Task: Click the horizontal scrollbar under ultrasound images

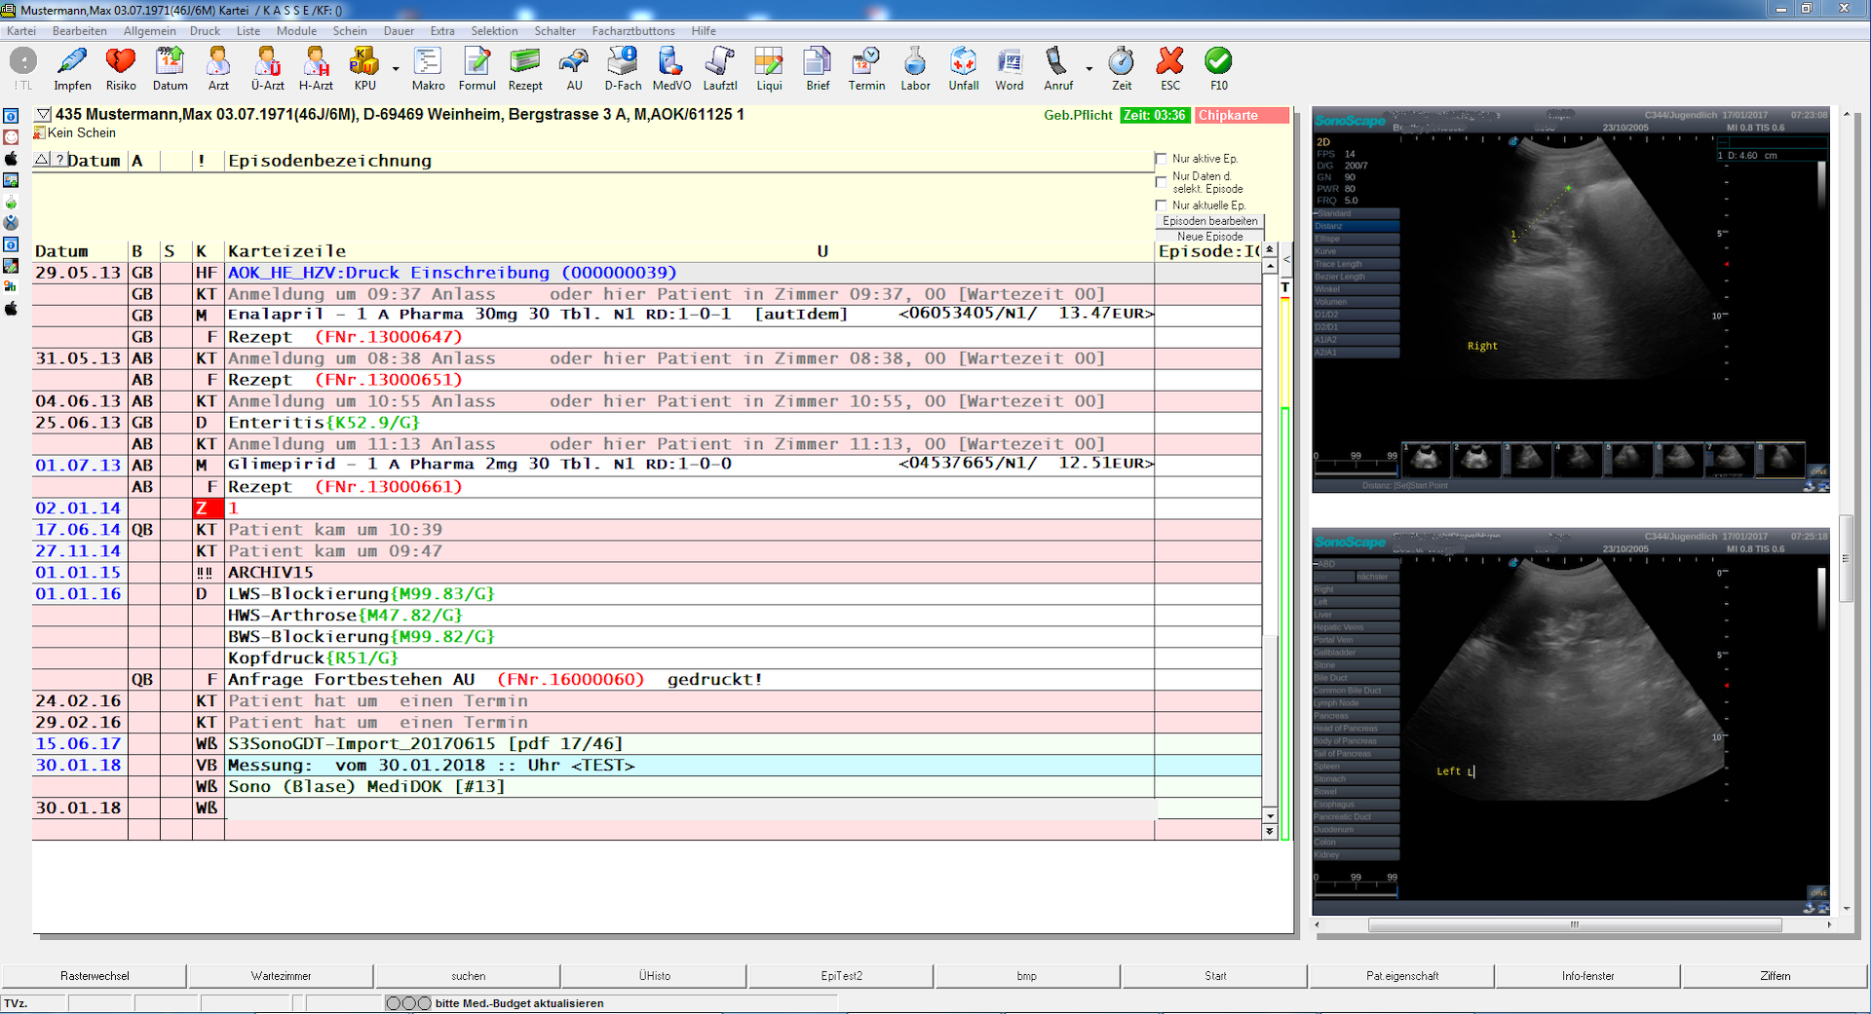Action: 1573,924
